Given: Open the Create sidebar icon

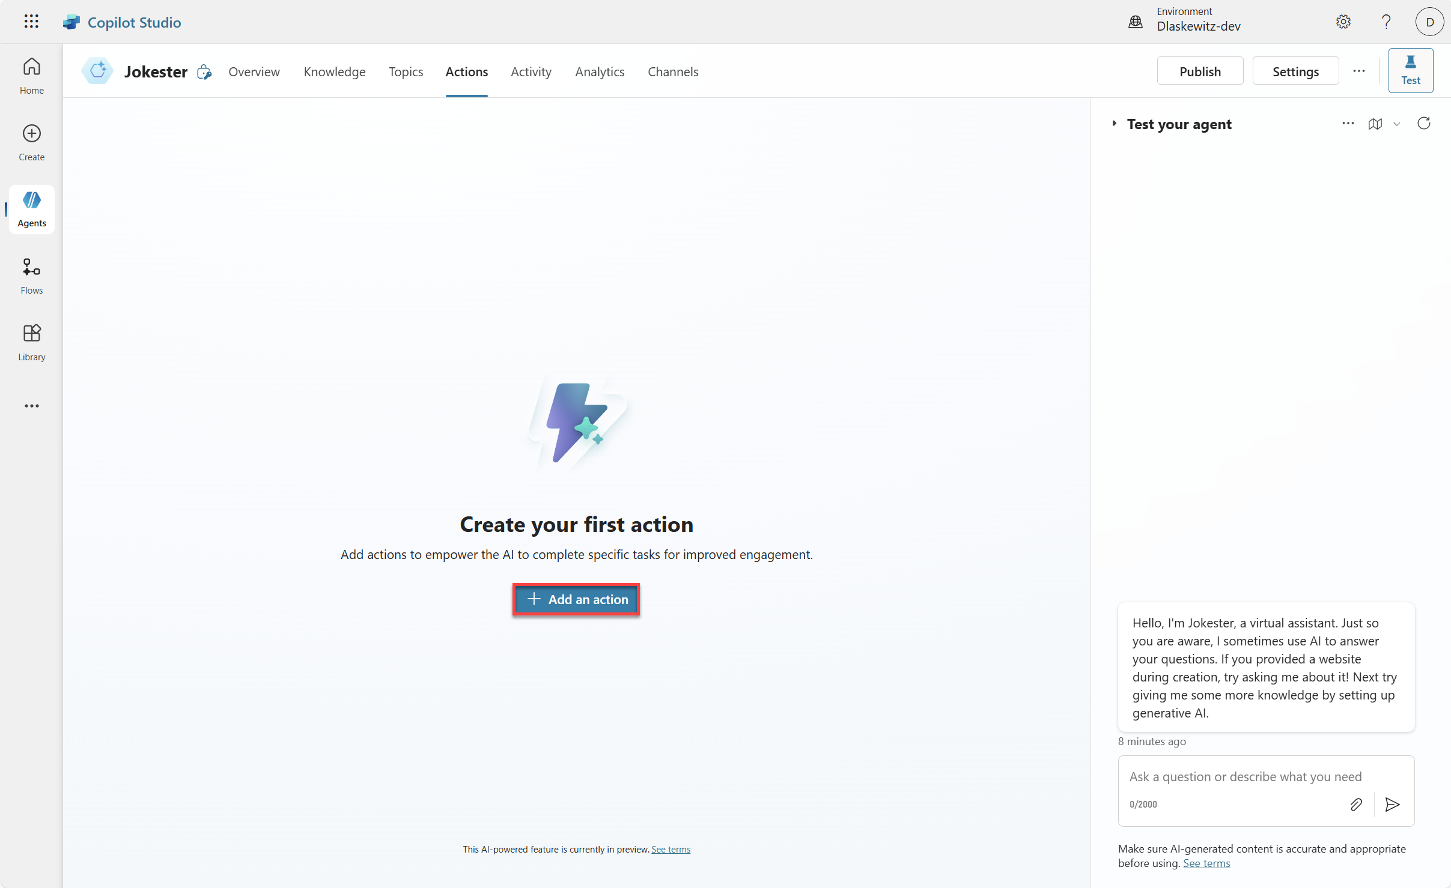Looking at the screenshot, I should coord(31,142).
